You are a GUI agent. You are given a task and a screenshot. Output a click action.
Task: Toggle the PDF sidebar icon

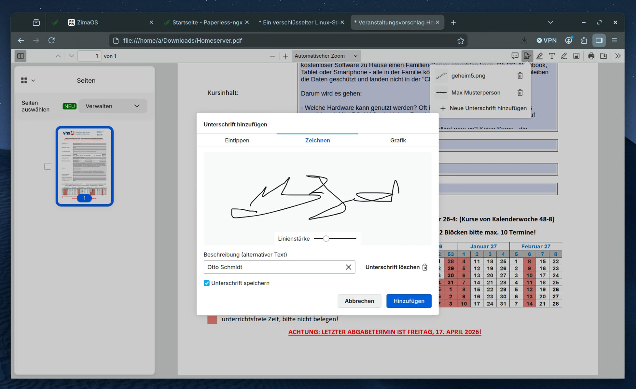click(21, 56)
